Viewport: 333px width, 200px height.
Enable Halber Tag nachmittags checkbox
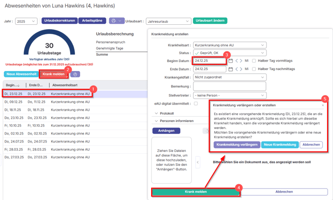tap(254, 69)
